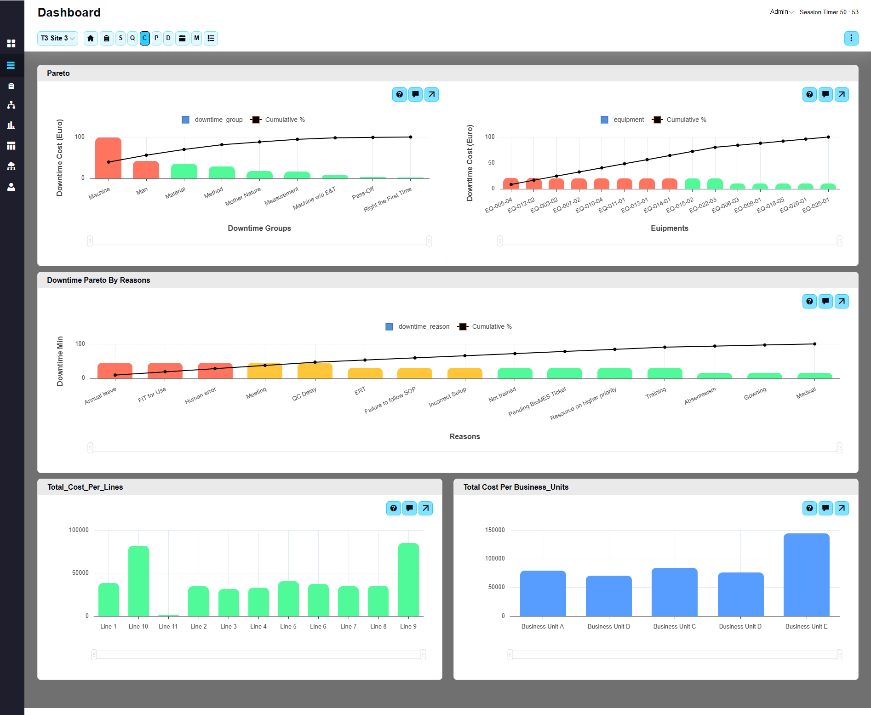Click the Machine downtime bar
The width and height of the screenshot is (871, 715).
pyautogui.click(x=109, y=158)
